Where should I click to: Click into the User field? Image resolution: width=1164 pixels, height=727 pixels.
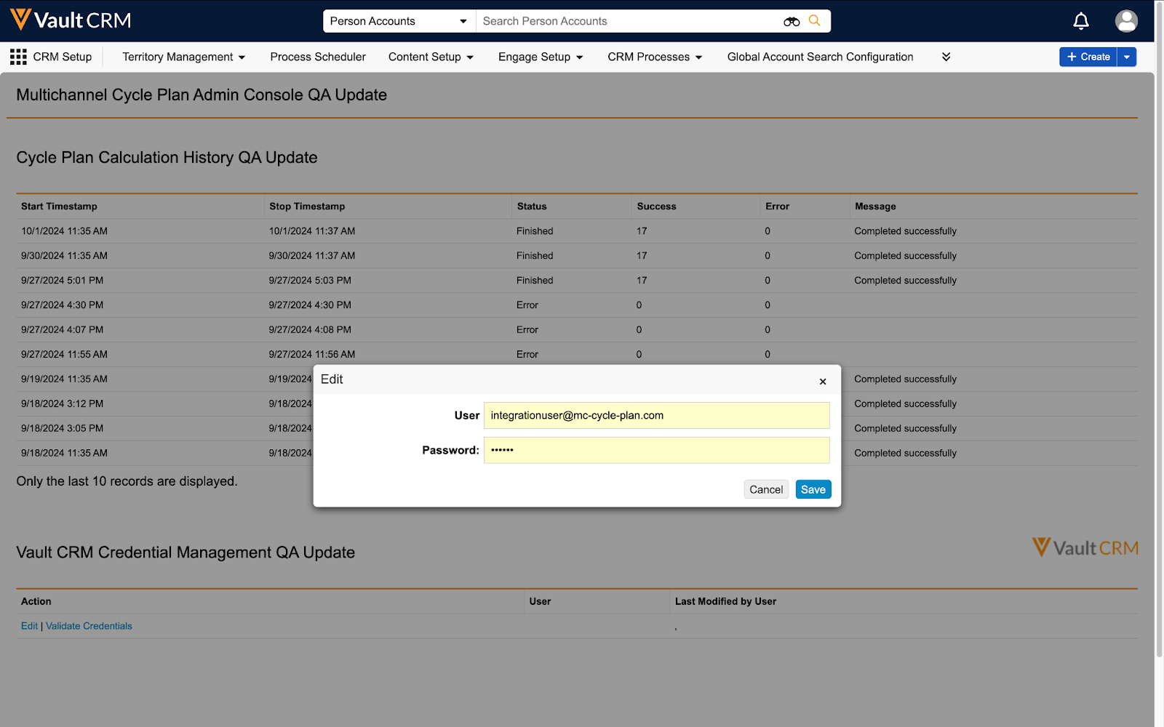656,416
